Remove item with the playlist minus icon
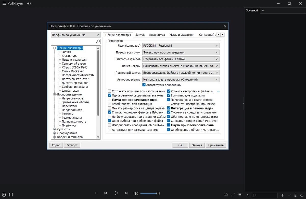The height and width of the screenshot is (199, 306). (x=289, y=195)
